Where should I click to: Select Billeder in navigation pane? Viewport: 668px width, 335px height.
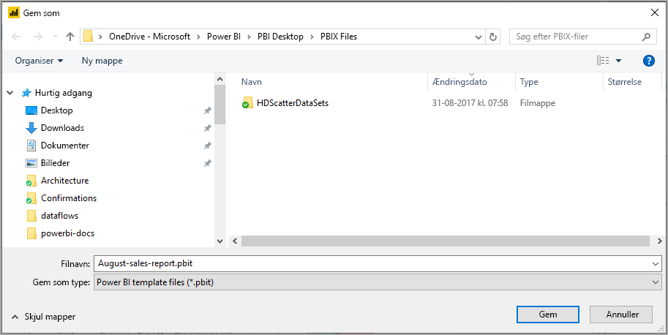tap(56, 163)
